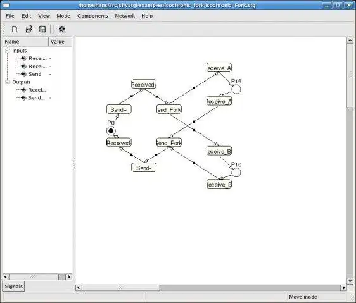Open the Edit menu

coord(26,16)
